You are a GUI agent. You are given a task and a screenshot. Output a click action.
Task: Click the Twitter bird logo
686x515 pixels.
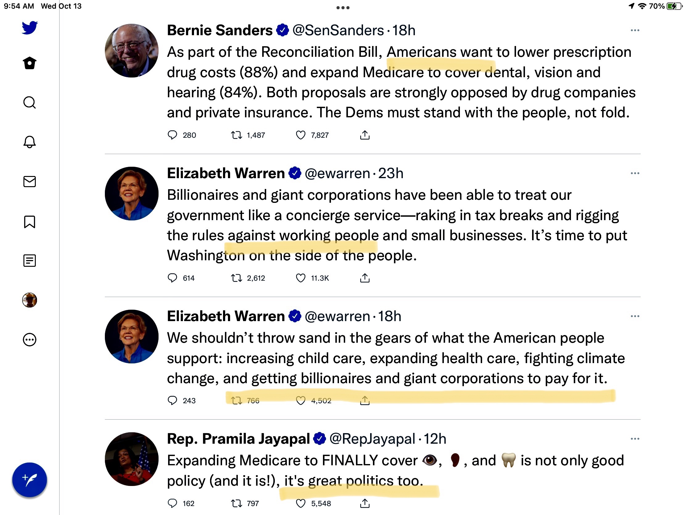point(30,27)
